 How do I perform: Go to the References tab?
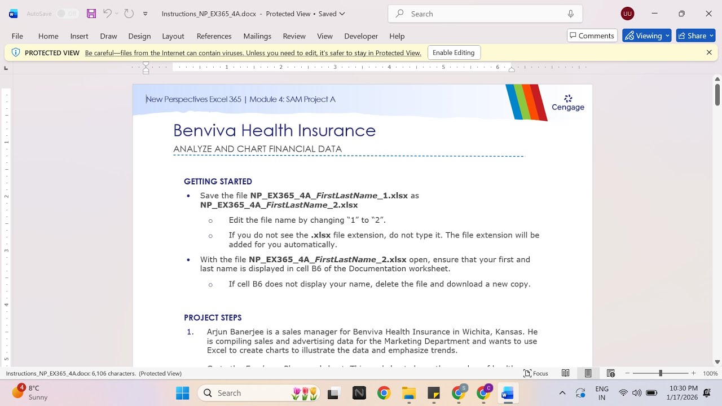coord(214,36)
